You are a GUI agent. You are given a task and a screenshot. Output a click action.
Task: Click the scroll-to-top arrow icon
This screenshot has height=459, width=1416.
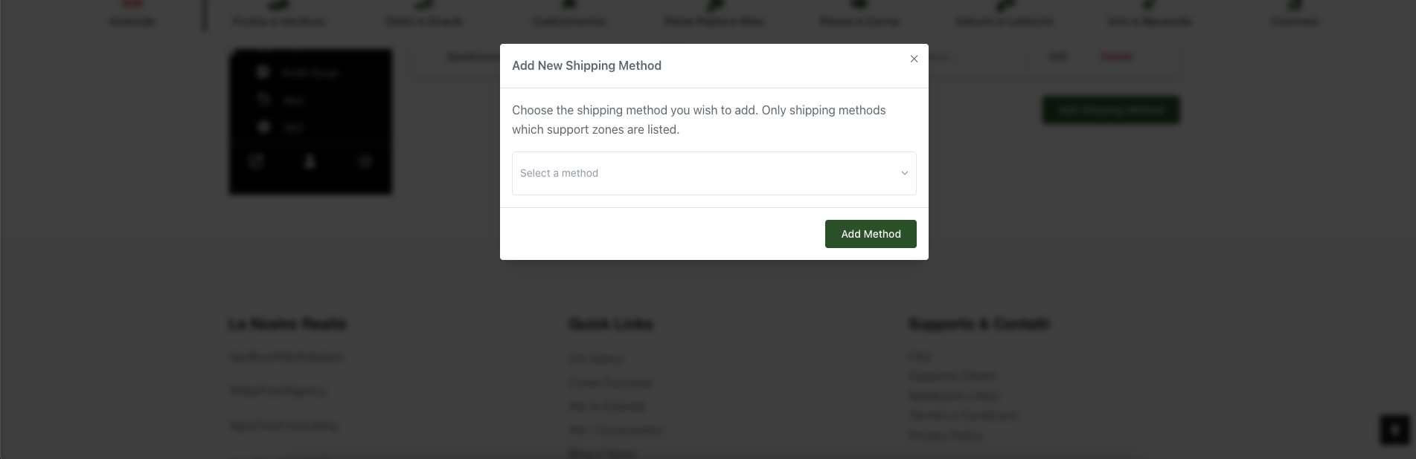pyautogui.click(x=1395, y=429)
